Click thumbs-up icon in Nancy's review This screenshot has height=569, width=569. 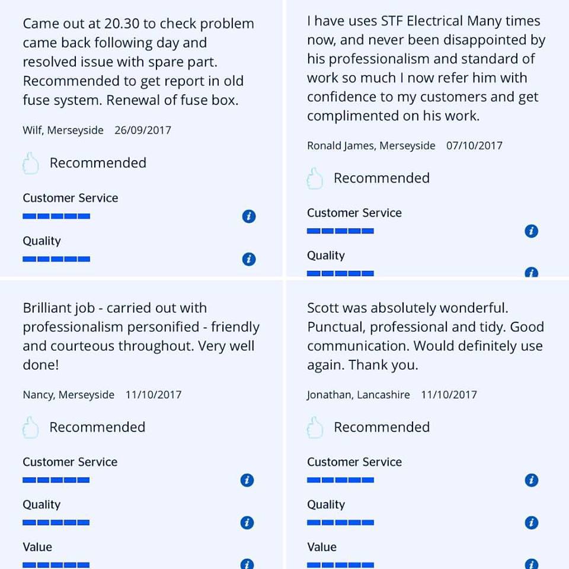30,427
